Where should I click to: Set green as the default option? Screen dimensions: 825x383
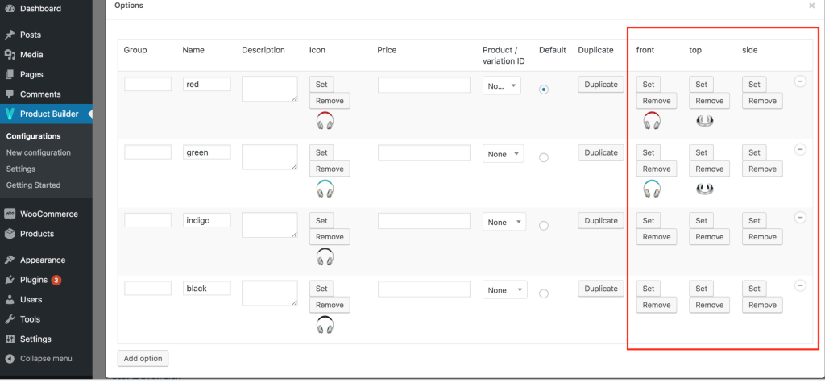tap(544, 157)
